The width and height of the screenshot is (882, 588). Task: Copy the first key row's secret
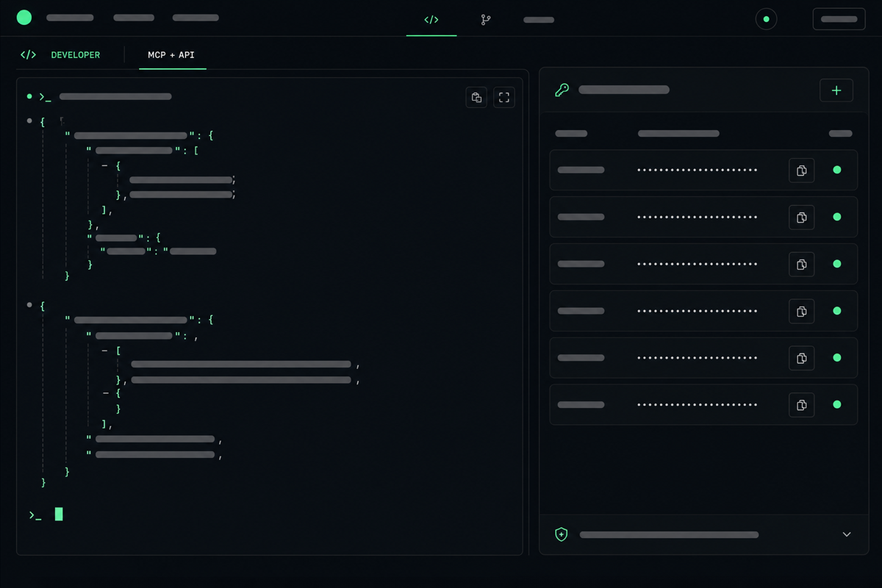click(x=802, y=171)
